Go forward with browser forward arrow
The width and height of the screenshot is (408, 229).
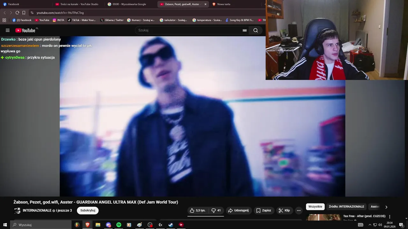coord(11,13)
